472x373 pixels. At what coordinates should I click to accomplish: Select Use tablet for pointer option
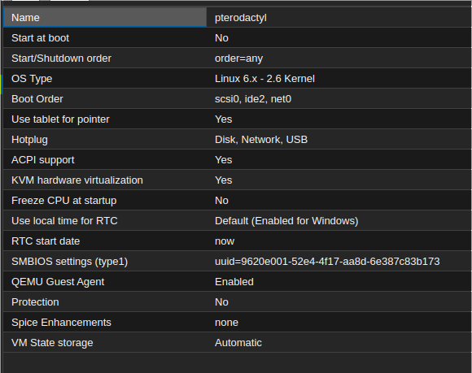pyautogui.click(x=237, y=119)
